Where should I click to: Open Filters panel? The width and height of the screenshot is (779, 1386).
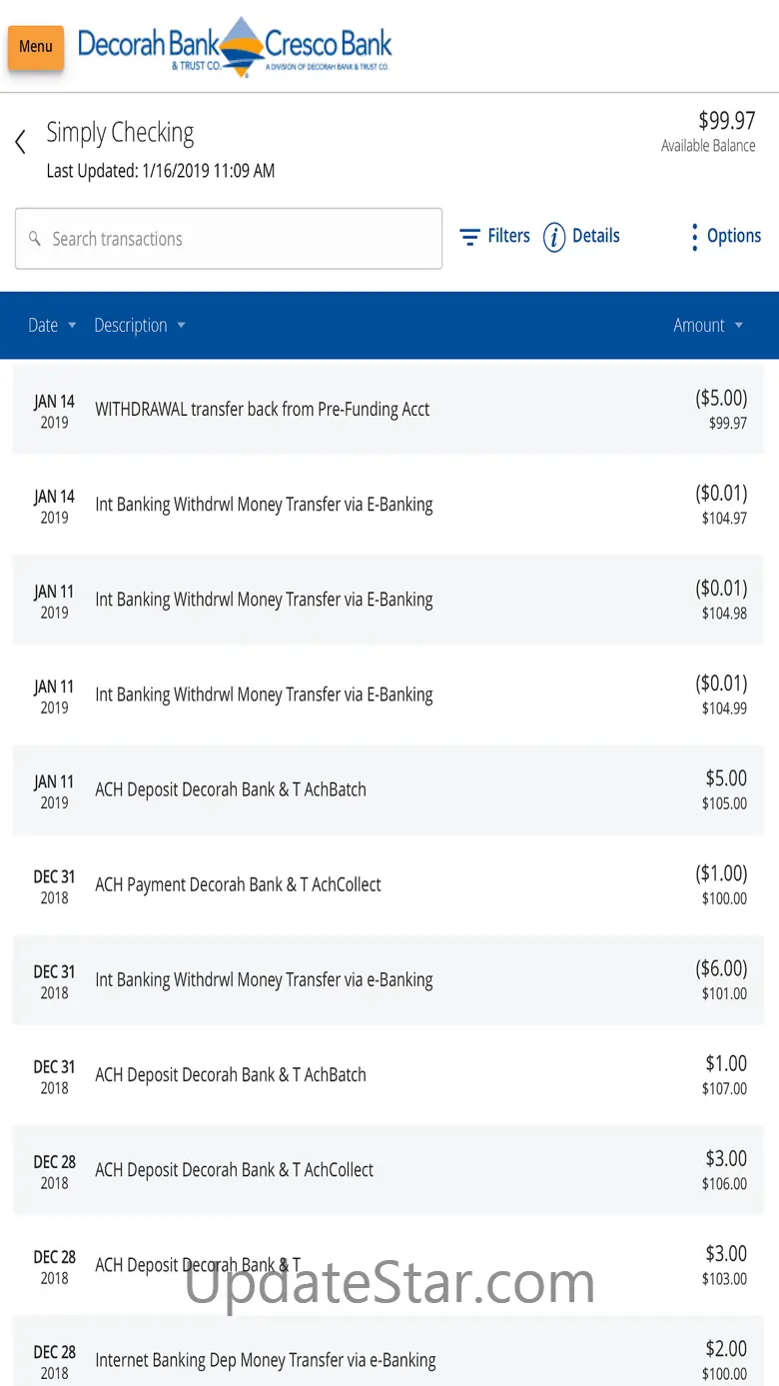[508, 237]
